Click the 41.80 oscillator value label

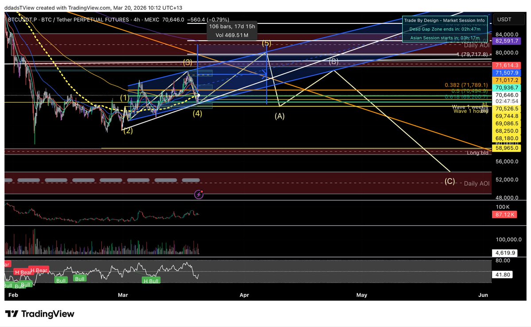point(503,275)
